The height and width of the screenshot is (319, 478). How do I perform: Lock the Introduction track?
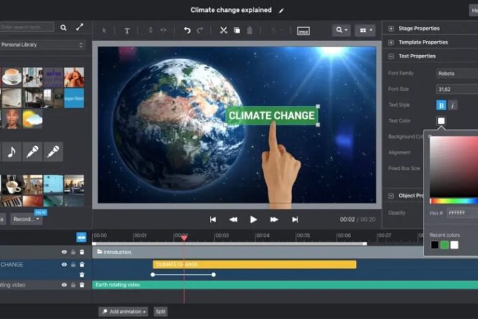coord(73,252)
